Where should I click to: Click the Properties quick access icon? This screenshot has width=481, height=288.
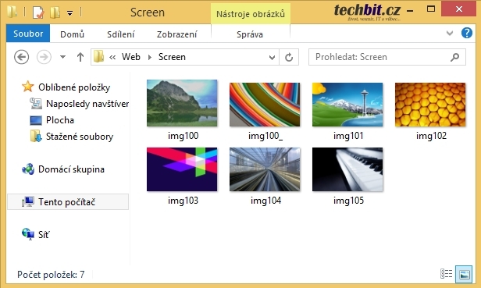38,12
